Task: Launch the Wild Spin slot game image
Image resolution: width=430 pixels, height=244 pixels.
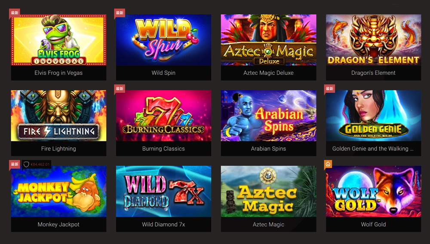Action: [x=163, y=40]
